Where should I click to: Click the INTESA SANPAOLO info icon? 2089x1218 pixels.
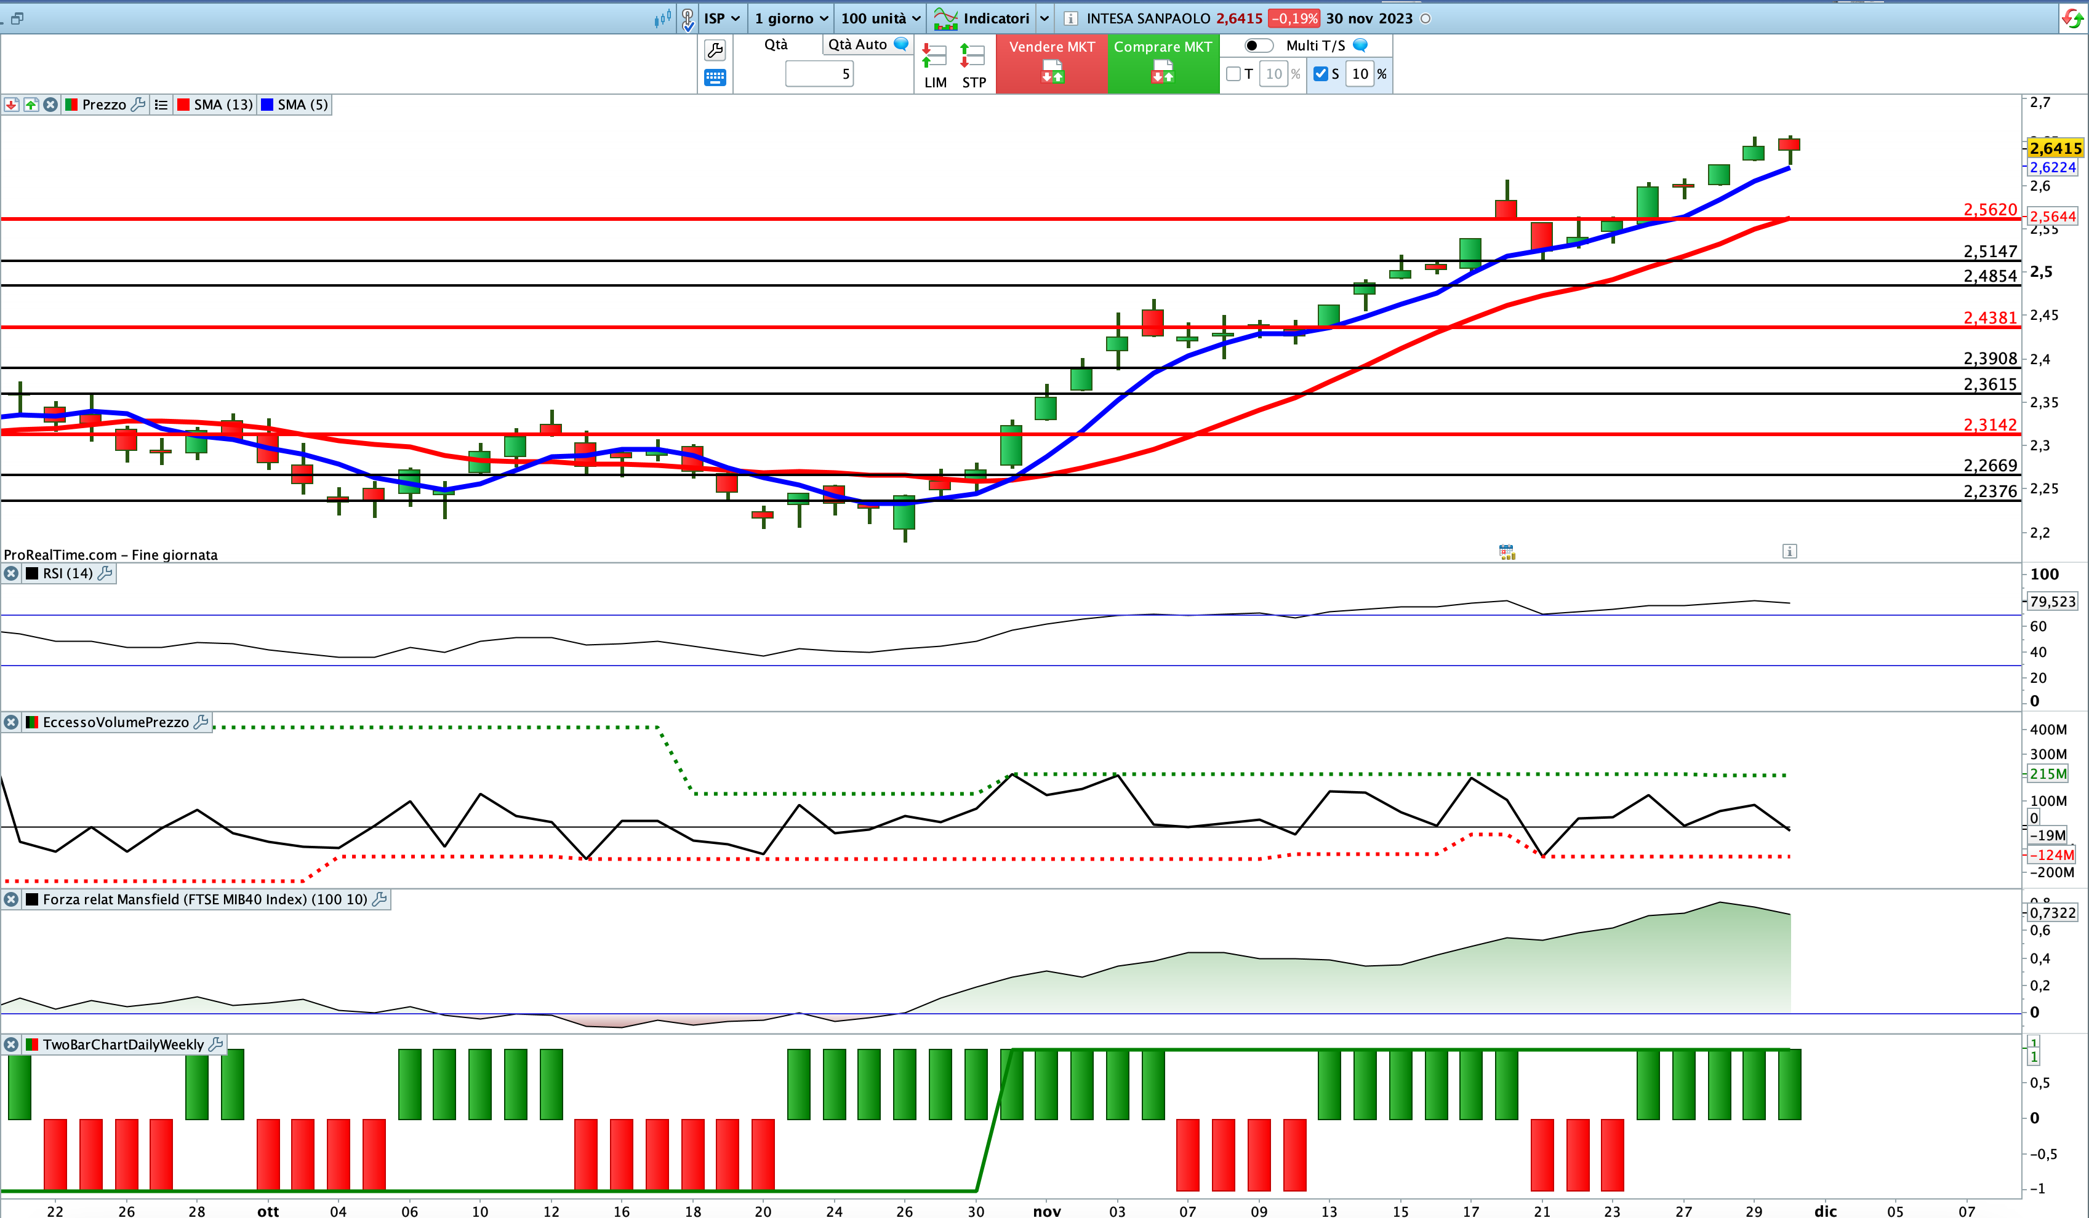pos(1070,18)
